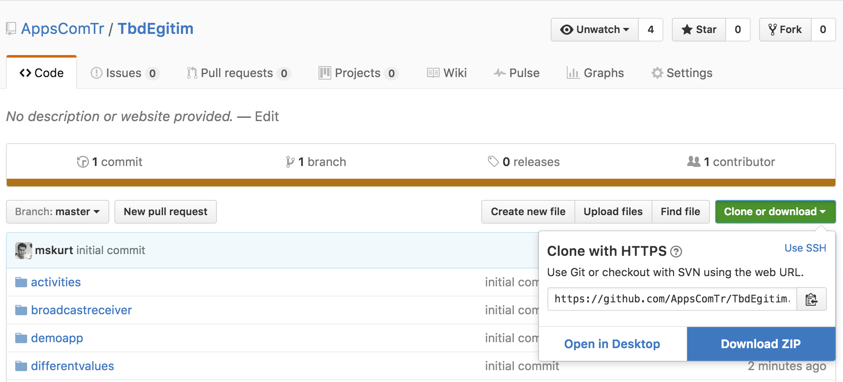Viewport: 843px width, 382px height.
Task: View the 1 branch link
Action: [x=316, y=162]
